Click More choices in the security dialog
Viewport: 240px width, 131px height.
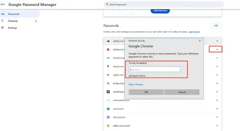point(136,84)
